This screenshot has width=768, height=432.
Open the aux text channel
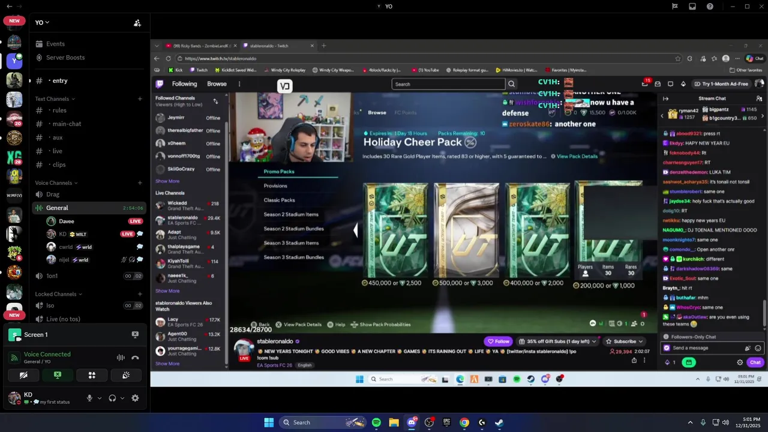(x=88, y=138)
